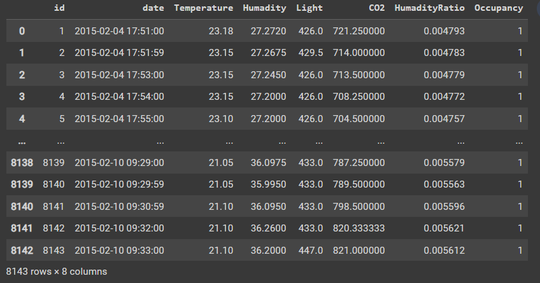Select the id column header
Image resolution: width=540 pixels, height=283 pixels.
coord(59,8)
